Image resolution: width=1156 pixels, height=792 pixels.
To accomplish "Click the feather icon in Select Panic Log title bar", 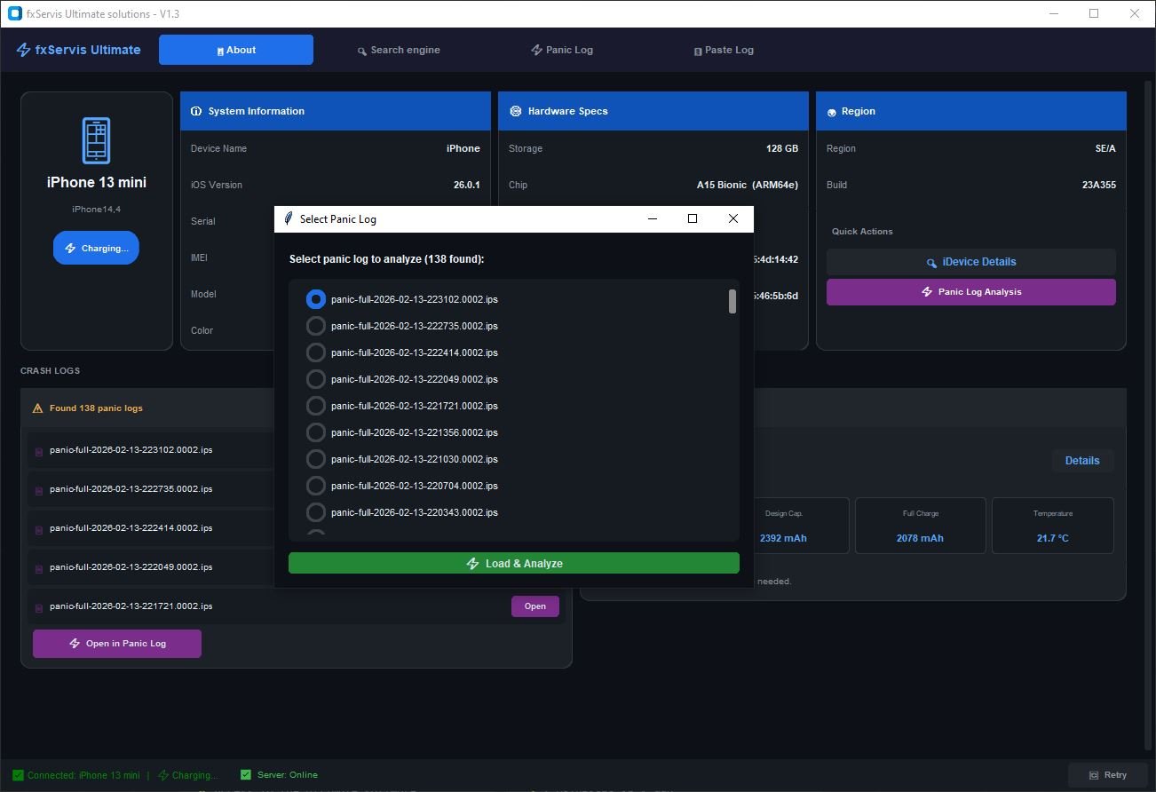I will tap(288, 218).
